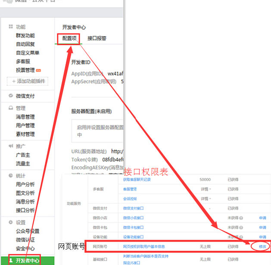Open 自动回复 in the sidebar
The image size is (271, 265).
coord(25,44)
